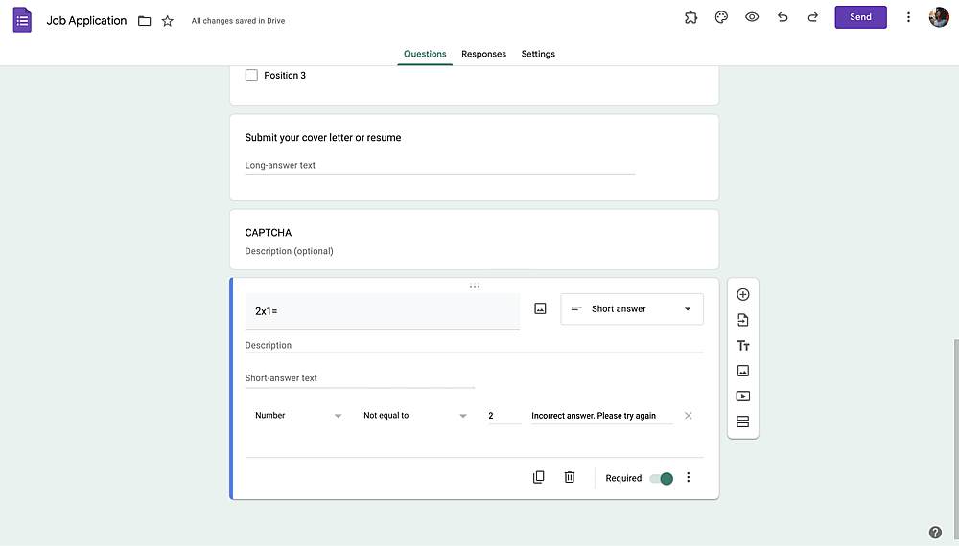
Task: Move form to folder icon
Action: pyautogui.click(x=145, y=21)
